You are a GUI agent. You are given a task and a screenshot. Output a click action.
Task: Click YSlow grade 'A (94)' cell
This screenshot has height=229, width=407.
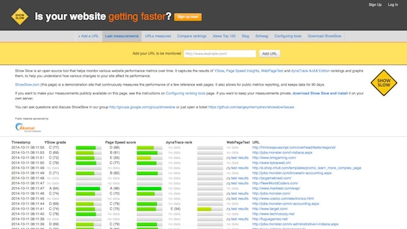coord(54,188)
